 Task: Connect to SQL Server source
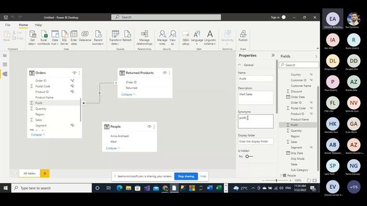click(64, 38)
